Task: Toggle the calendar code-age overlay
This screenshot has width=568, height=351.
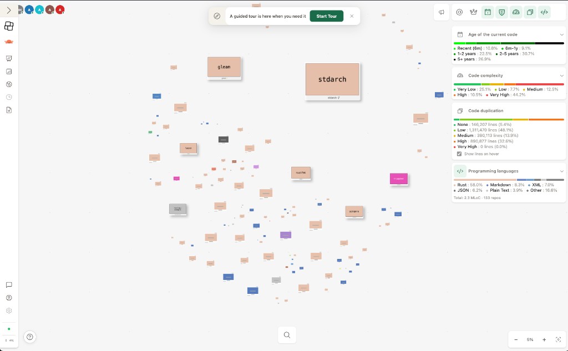Action: point(488,12)
